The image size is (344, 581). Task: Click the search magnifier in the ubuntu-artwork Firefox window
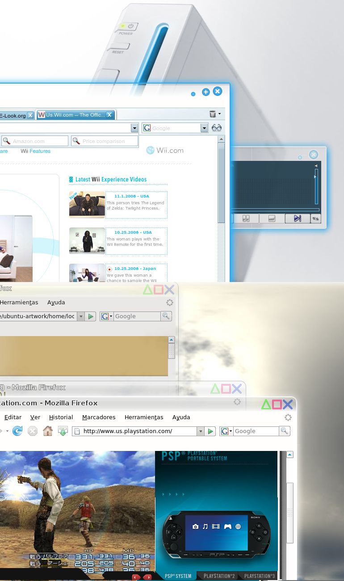click(166, 316)
